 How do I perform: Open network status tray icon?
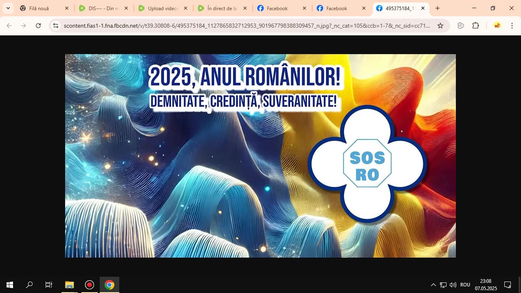tap(443, 285)
